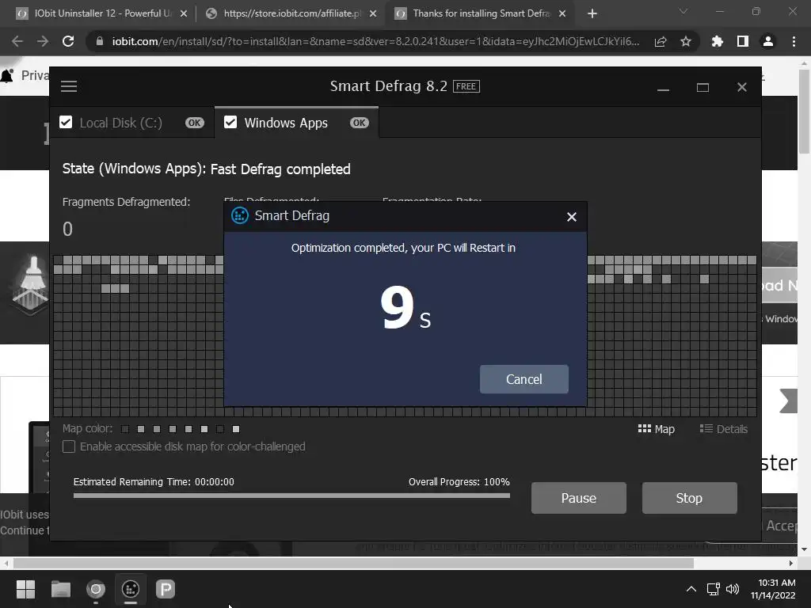Switch to the Local Disk (C:) tab

[132, 123]
